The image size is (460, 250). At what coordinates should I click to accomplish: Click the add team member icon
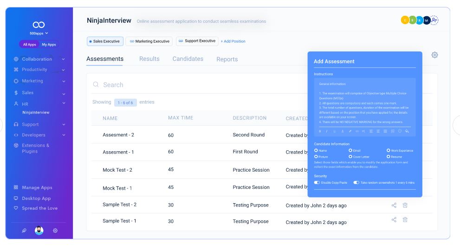[434, 20]
